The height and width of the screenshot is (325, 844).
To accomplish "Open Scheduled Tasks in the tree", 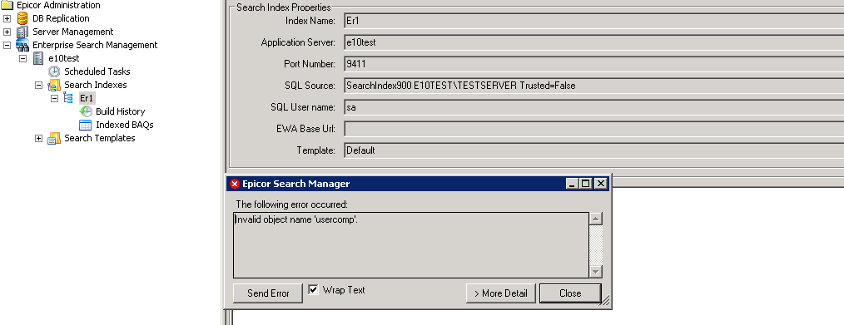I will tap(97, 71).
